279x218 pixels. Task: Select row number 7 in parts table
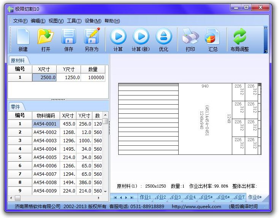tap(20, 174)
